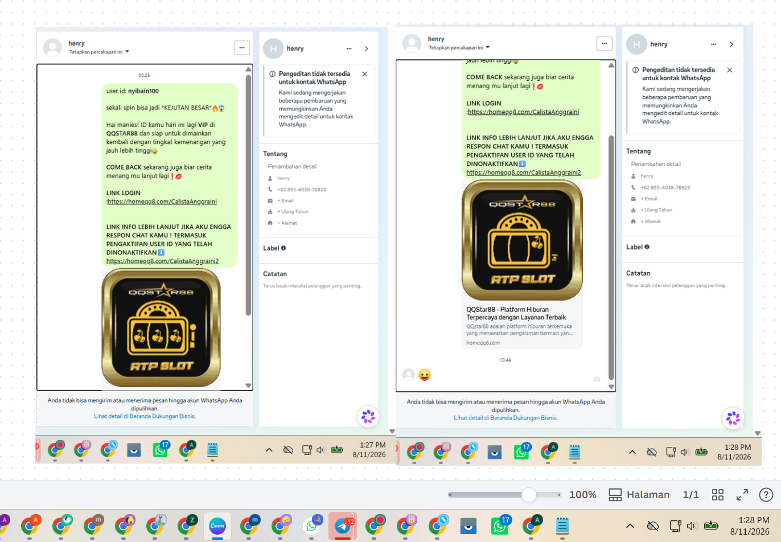Open 'Lihat detail di Beranda Dukungan Bisnis', left
781x542 pixels.
coord(145,416)
